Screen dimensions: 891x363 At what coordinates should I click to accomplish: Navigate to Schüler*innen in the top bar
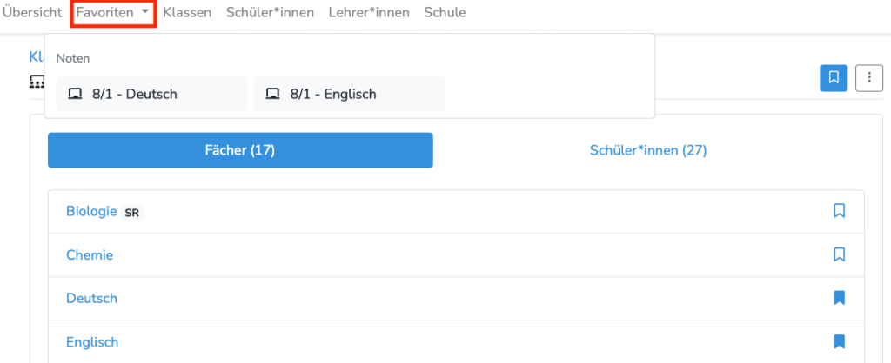tap(270, 12)
